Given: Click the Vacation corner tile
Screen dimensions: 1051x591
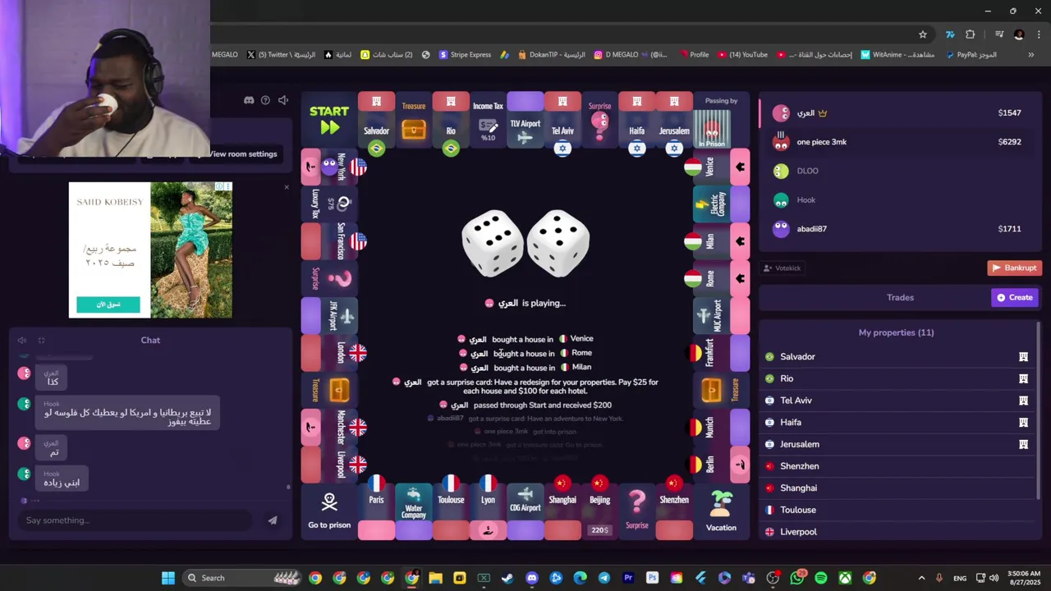Looking at the screenshot, I should click(721, 511).
